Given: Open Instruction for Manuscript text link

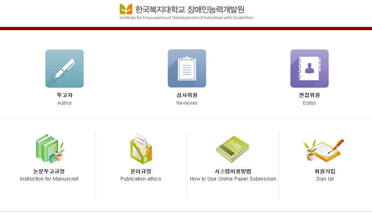Looking at the screenshot, I should click(49, 179).
